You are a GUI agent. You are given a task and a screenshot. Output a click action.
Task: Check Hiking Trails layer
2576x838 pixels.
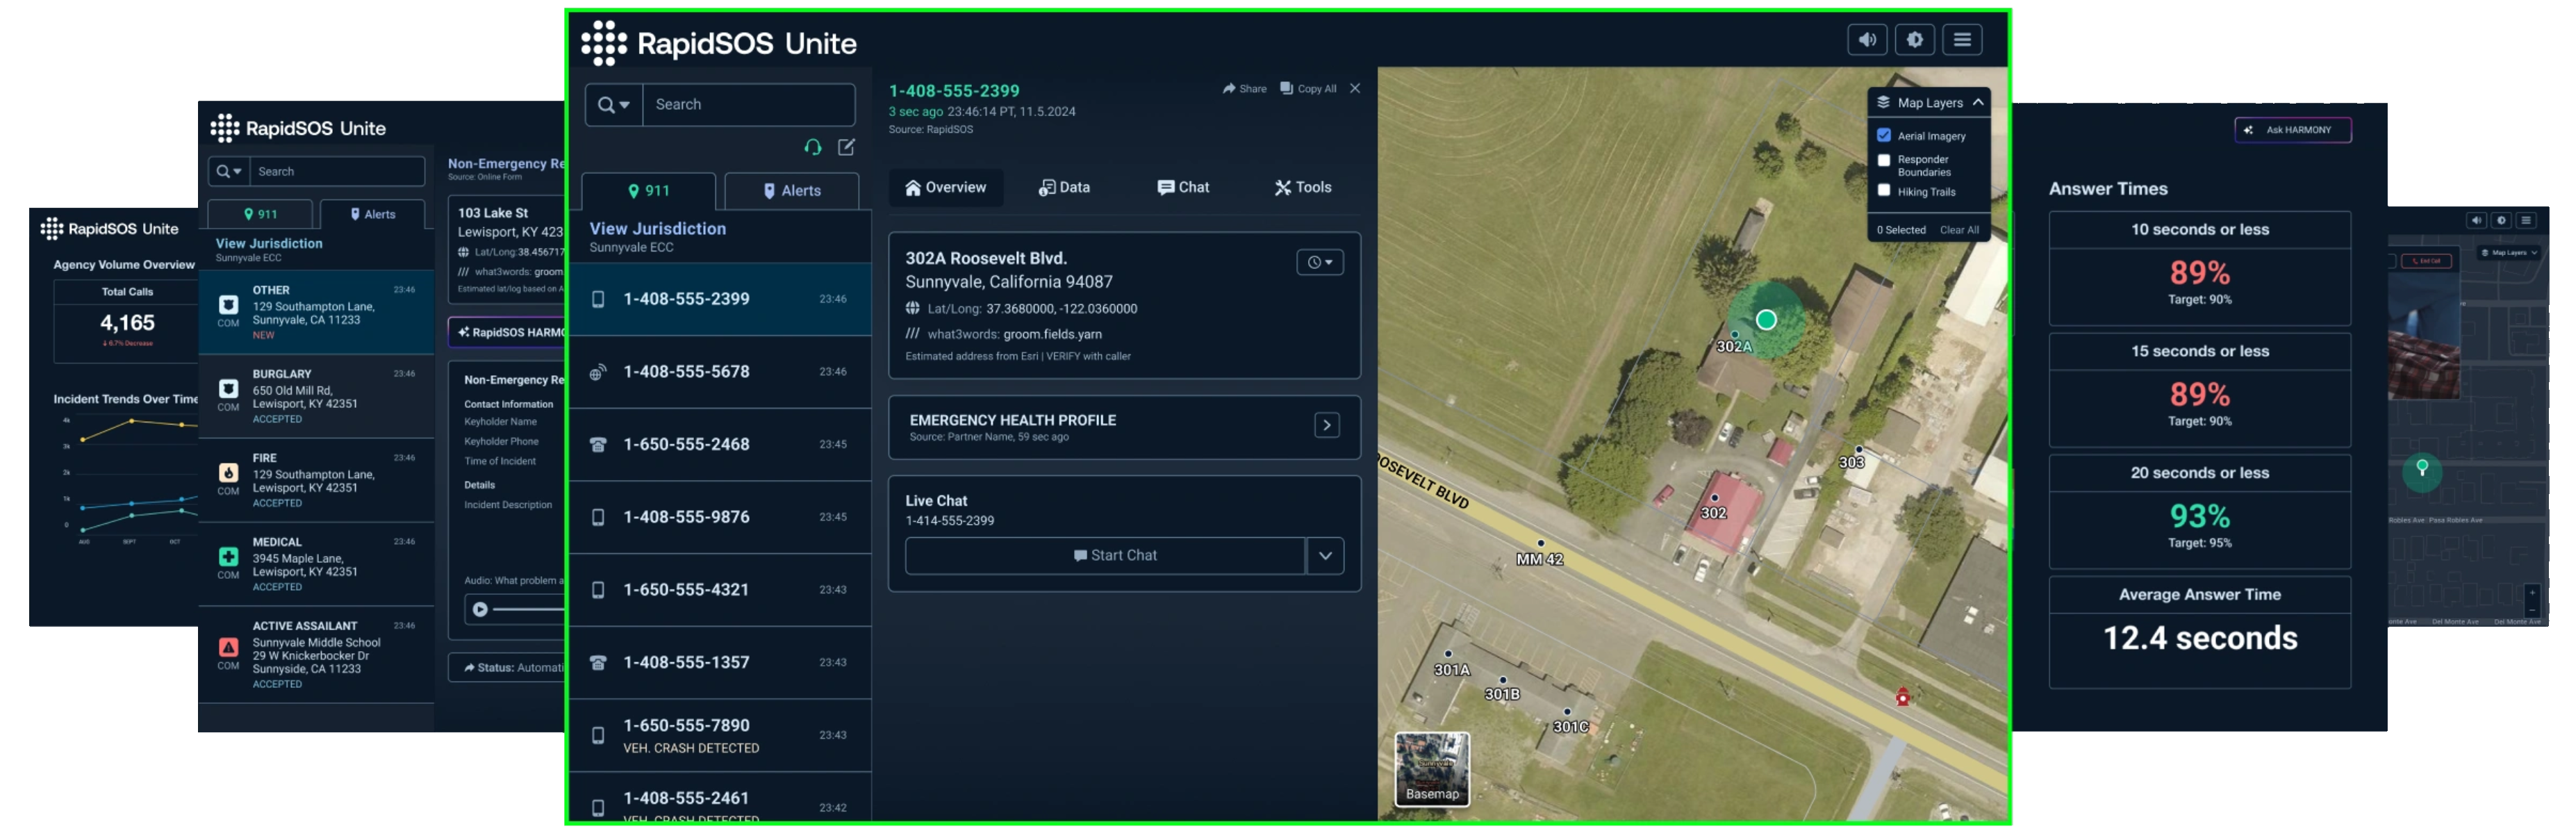(1883, 191)
